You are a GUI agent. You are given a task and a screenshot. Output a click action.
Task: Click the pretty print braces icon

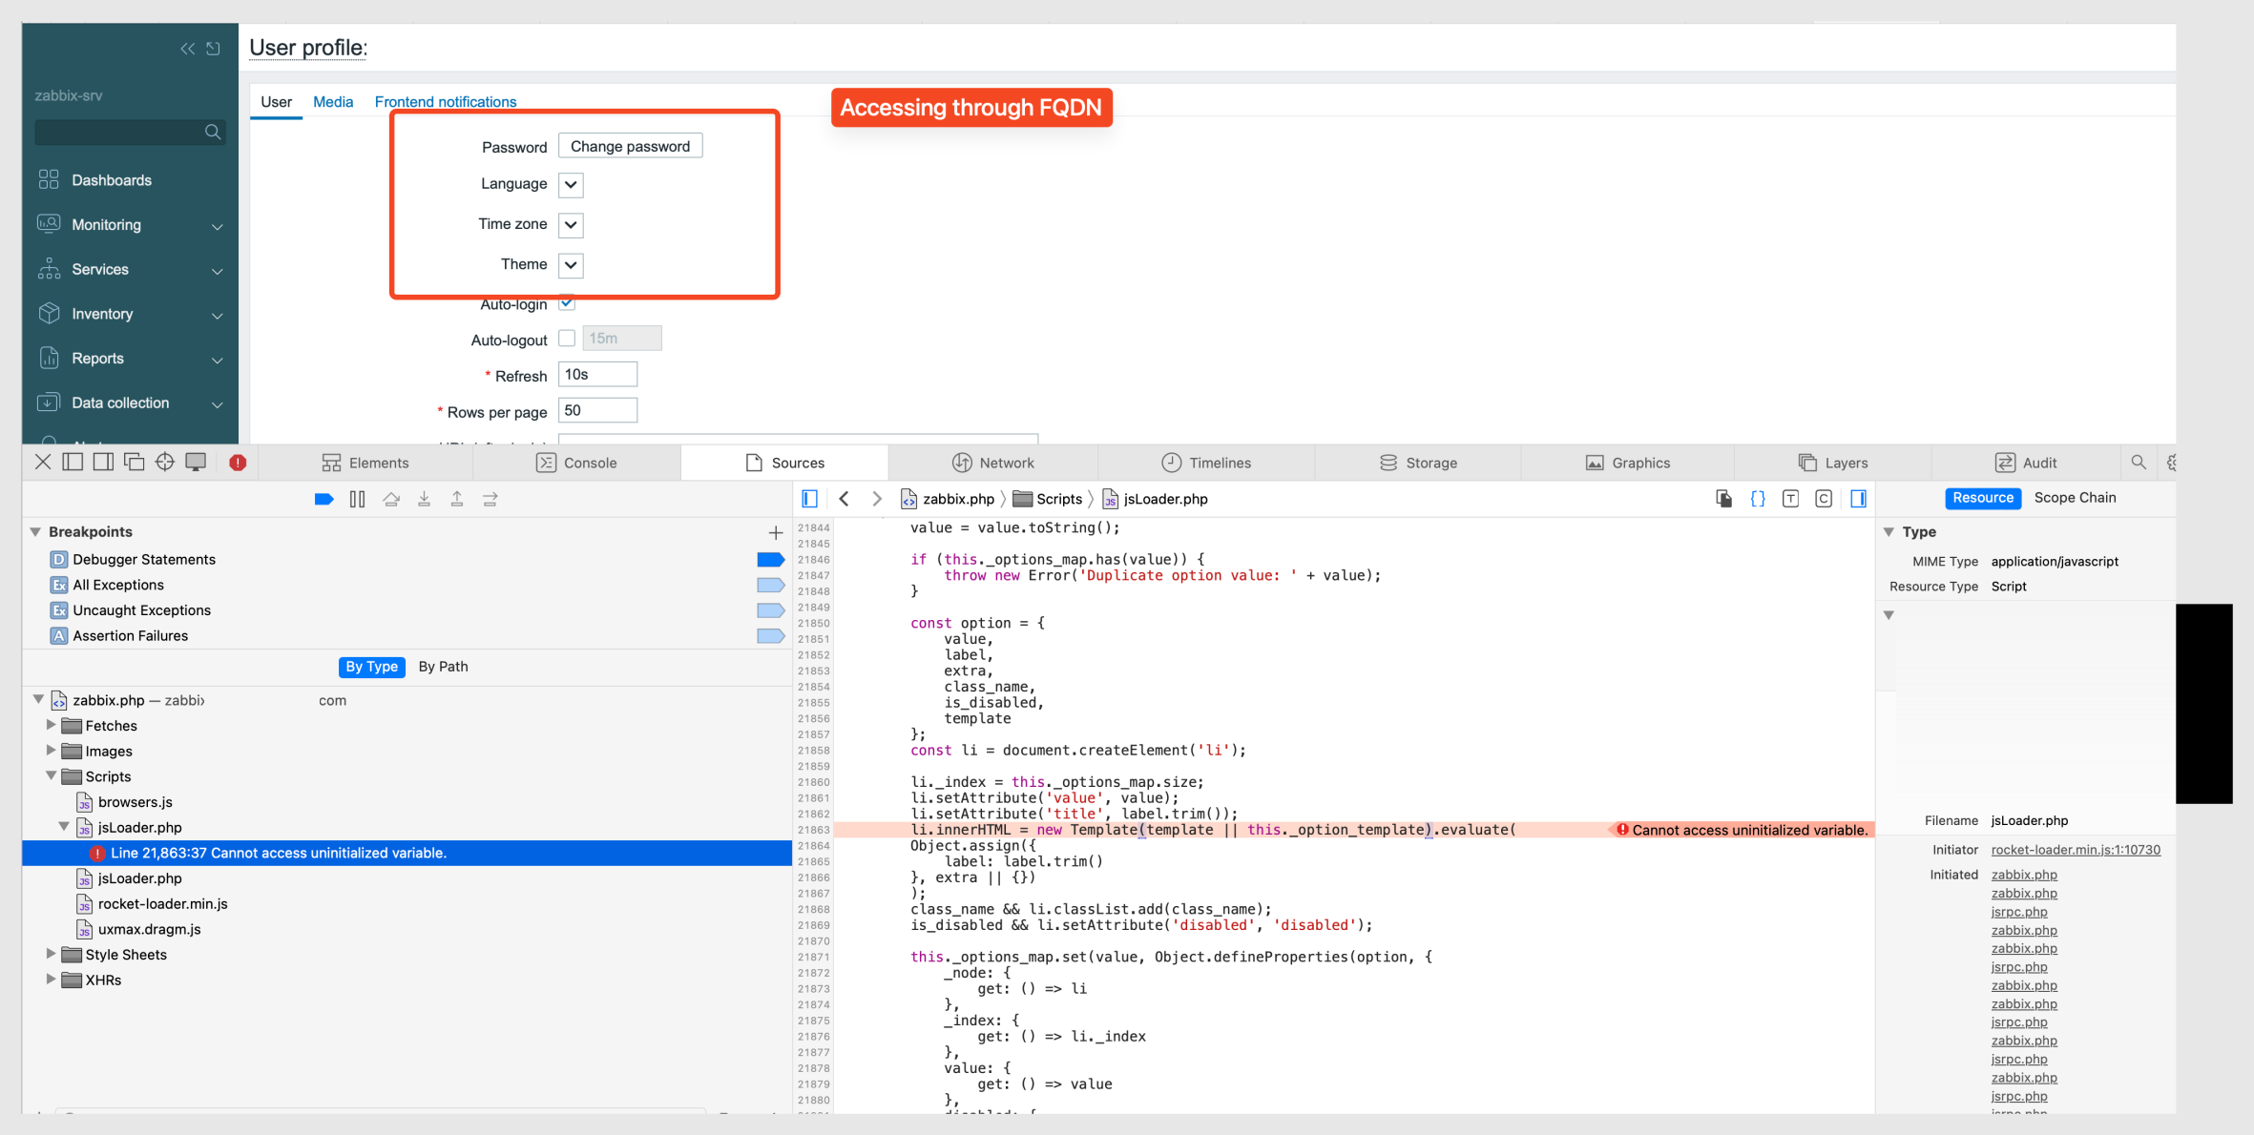pos(1757,499)
